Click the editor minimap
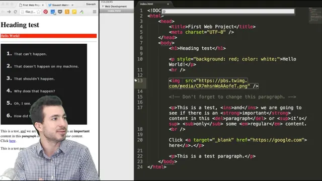Screen dimensions: 322x181 [x=315, y=16]
